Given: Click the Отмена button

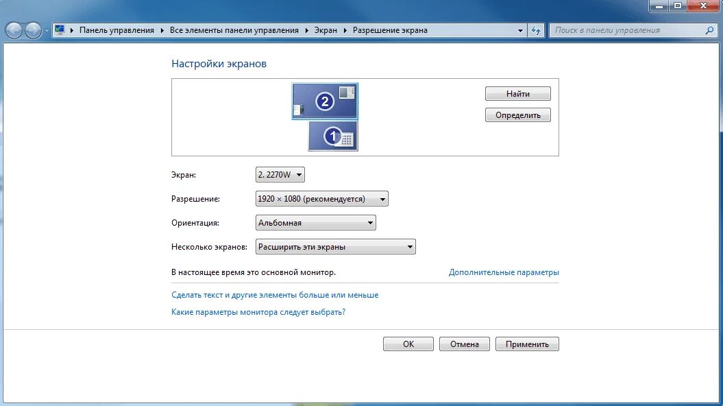Looking at the screenshot, I should coord(465,344).
